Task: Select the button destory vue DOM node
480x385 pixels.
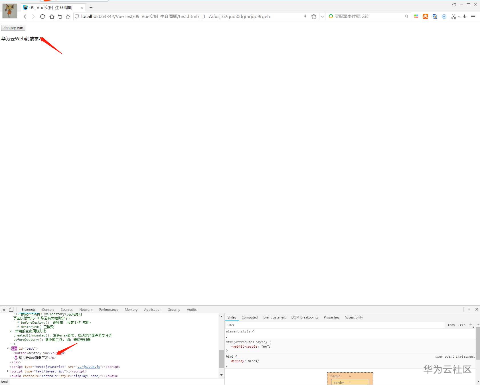Action: pyautogui.click(x=39, y=353)
